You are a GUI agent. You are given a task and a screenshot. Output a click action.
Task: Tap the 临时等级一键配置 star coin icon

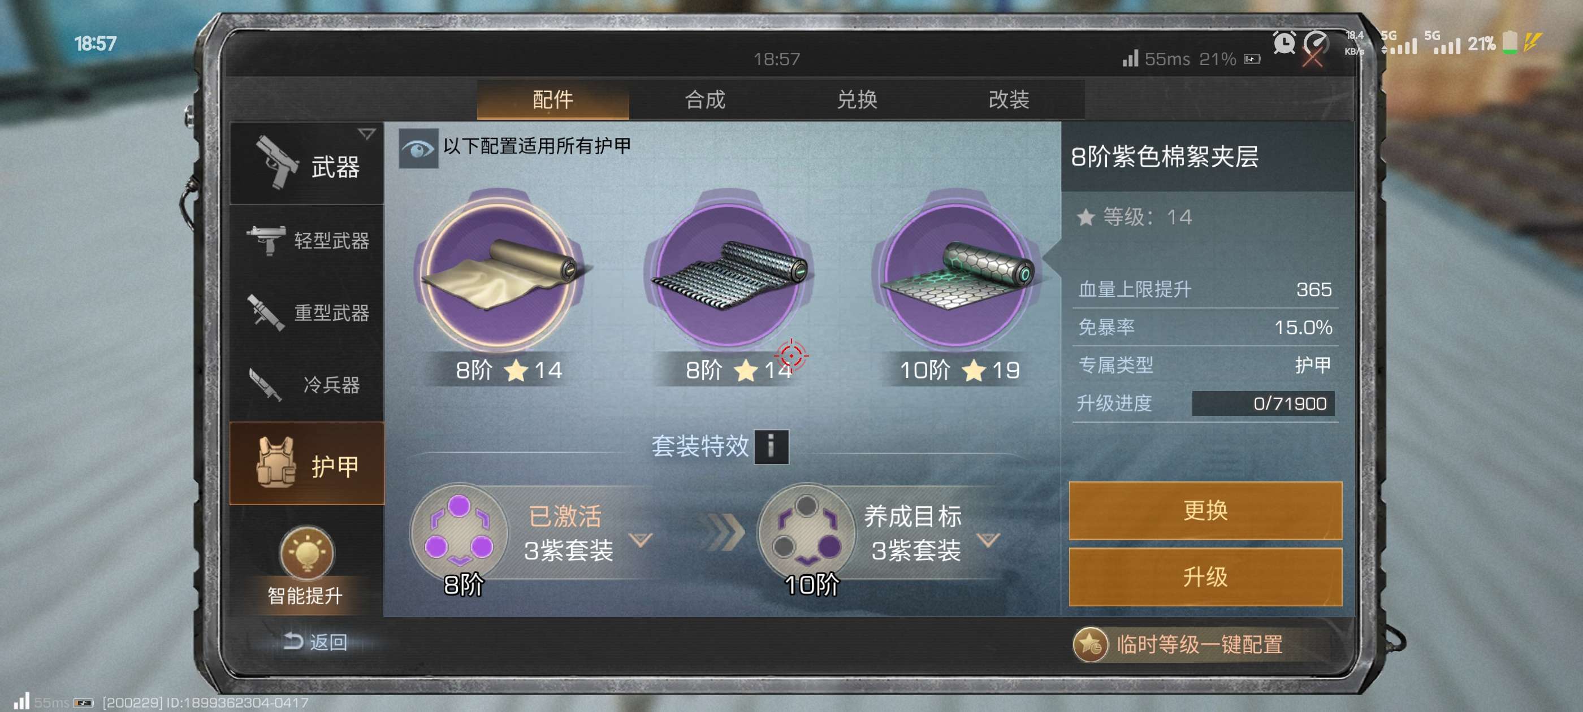[x=1089, y=644]
